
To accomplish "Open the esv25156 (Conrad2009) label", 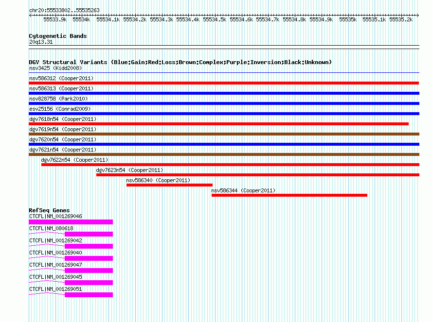I will coord(60,109).
